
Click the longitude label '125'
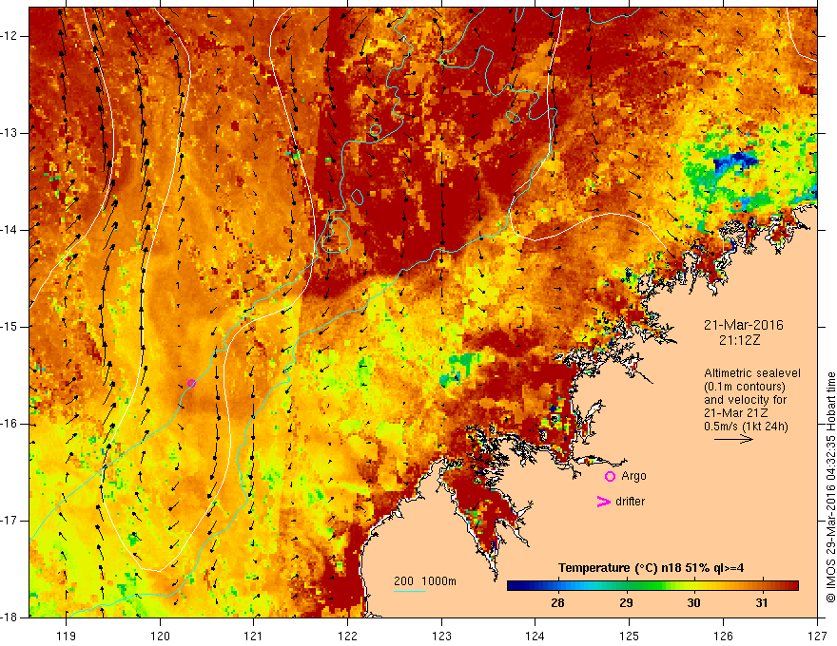630,636
